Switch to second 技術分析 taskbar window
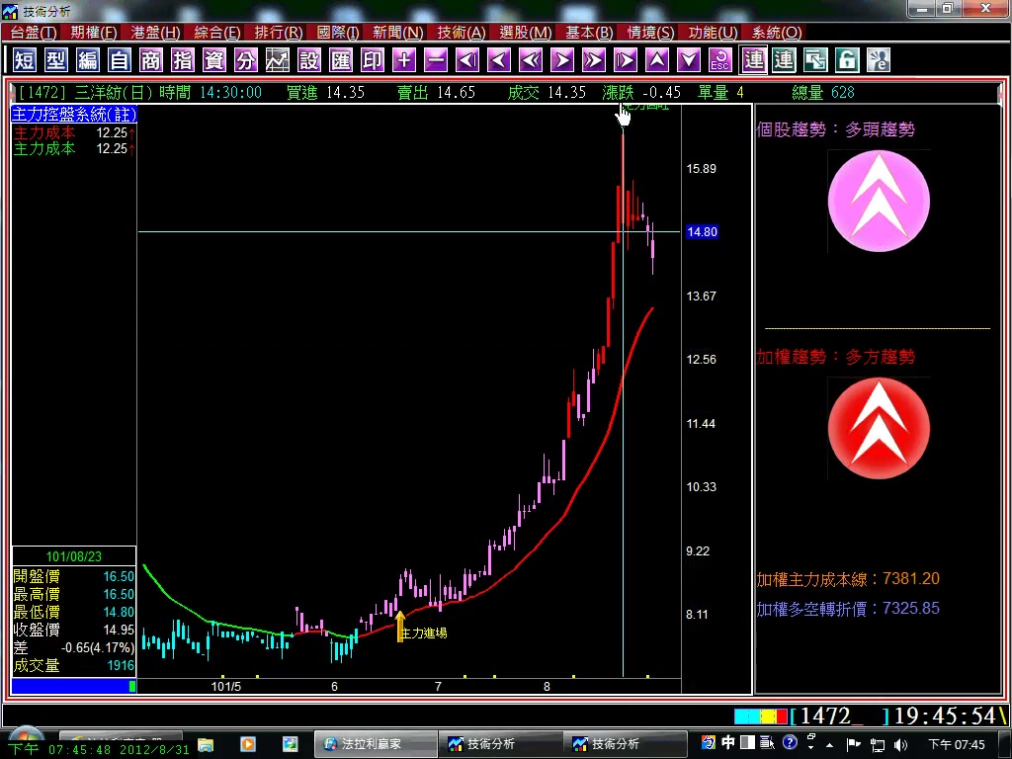Image resolution: width=1012 pixels, height=759 pixels. (626, 744)
